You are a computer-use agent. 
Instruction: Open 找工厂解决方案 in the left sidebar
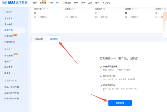[x=11, y=87]
